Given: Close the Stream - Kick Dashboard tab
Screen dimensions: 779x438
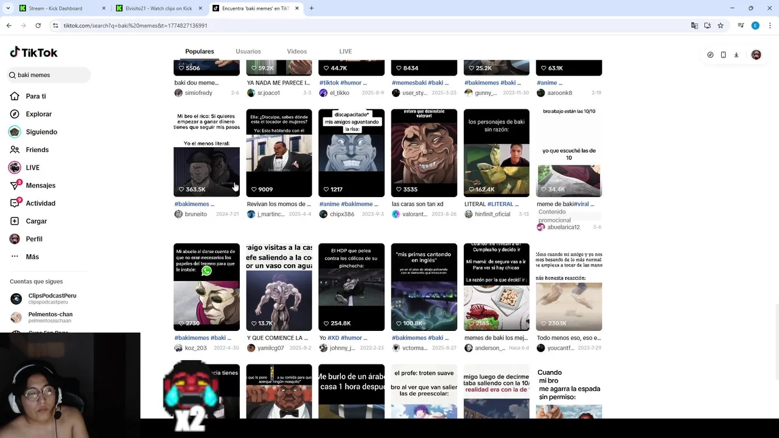Looking at the screenshot, I should pyautogui.click(x=103, y=9).
